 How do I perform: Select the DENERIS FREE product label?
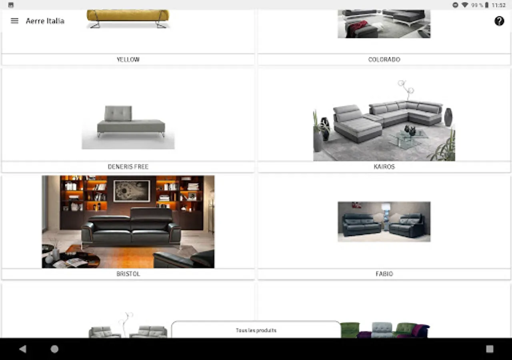pyautogui.click(x=128, y=167)
